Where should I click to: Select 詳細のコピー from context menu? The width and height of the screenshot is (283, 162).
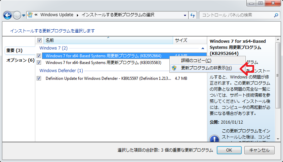[196, 61]
